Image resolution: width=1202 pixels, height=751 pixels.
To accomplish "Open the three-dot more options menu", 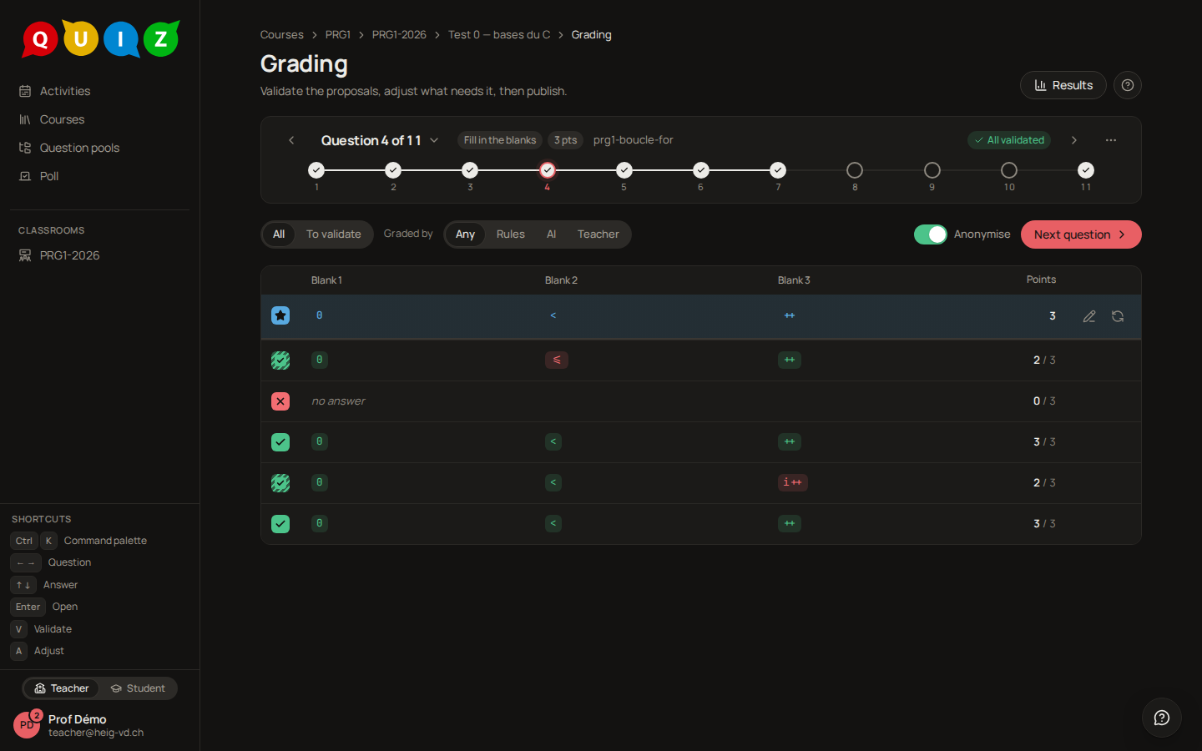I will click(1111, 140).
